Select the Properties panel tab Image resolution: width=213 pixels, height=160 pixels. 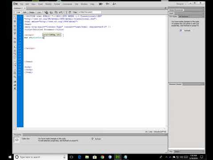pos(18,135)
